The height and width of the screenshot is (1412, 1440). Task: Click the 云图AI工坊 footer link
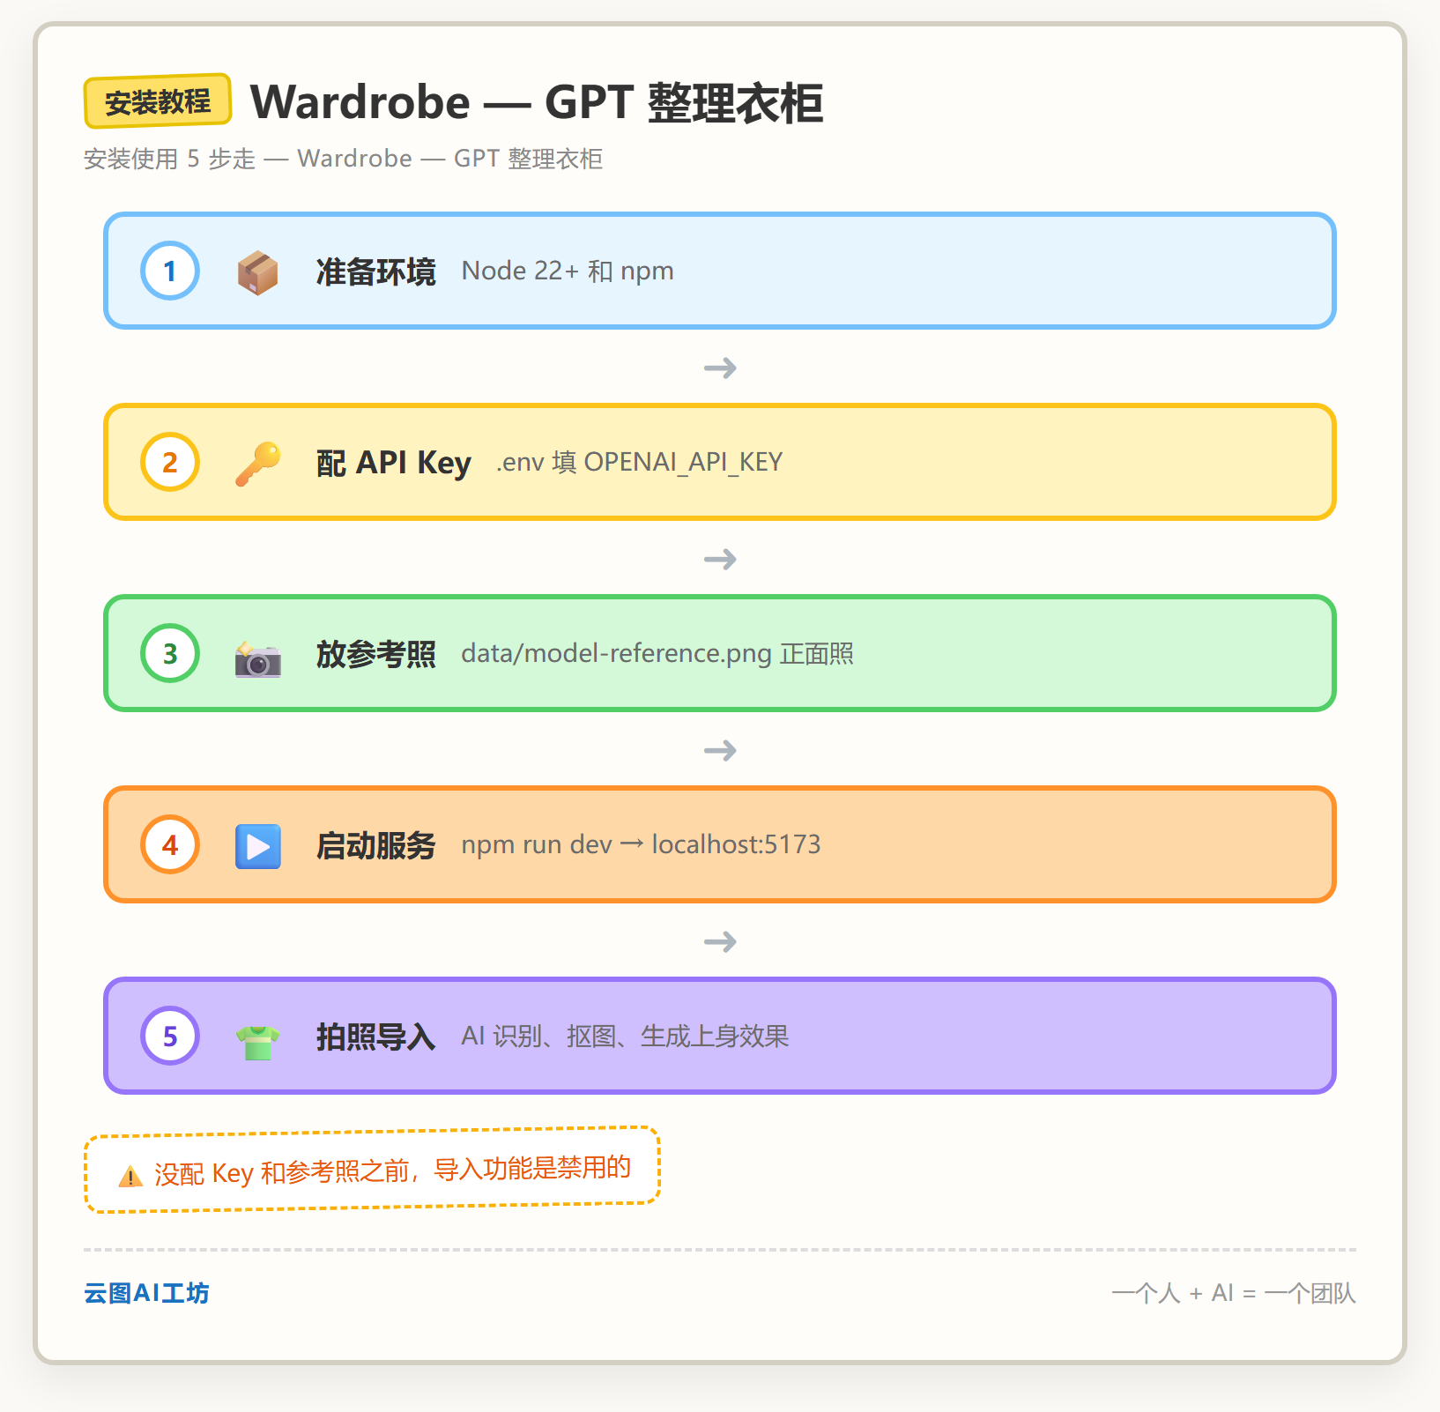tap(146, 1293)
